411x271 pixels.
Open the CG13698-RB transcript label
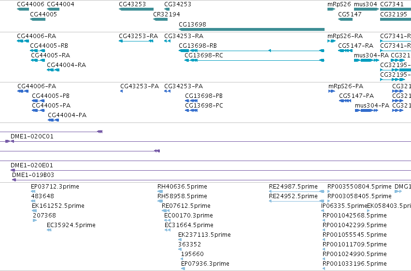[x=198, y=45]
